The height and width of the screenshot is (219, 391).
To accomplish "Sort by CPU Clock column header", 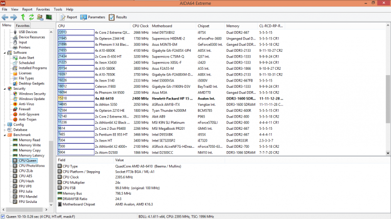I will coord(140,26).
